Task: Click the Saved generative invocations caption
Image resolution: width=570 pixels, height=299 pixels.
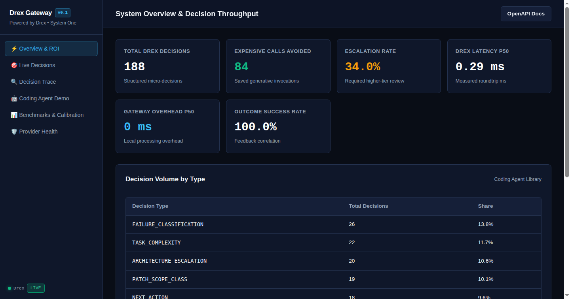Action: pyautogui.click(x=266, y=81)
